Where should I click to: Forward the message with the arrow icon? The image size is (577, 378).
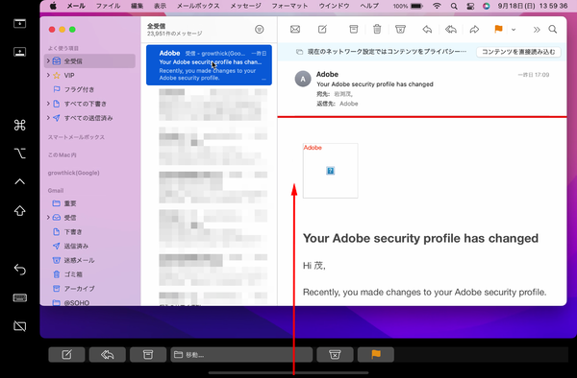click(474, 30)
